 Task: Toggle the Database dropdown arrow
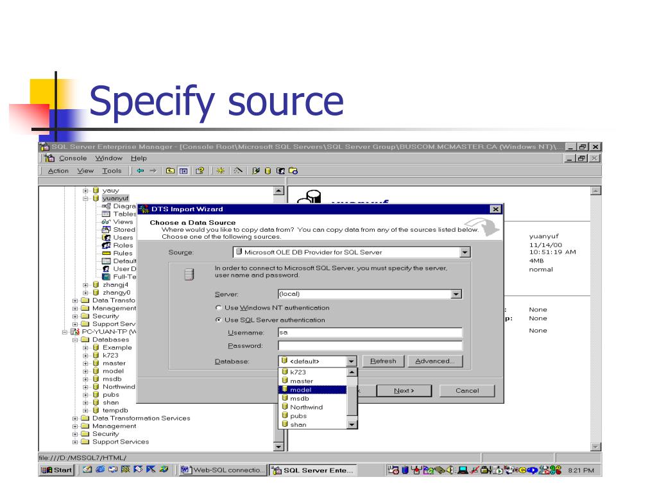point(351,361)
